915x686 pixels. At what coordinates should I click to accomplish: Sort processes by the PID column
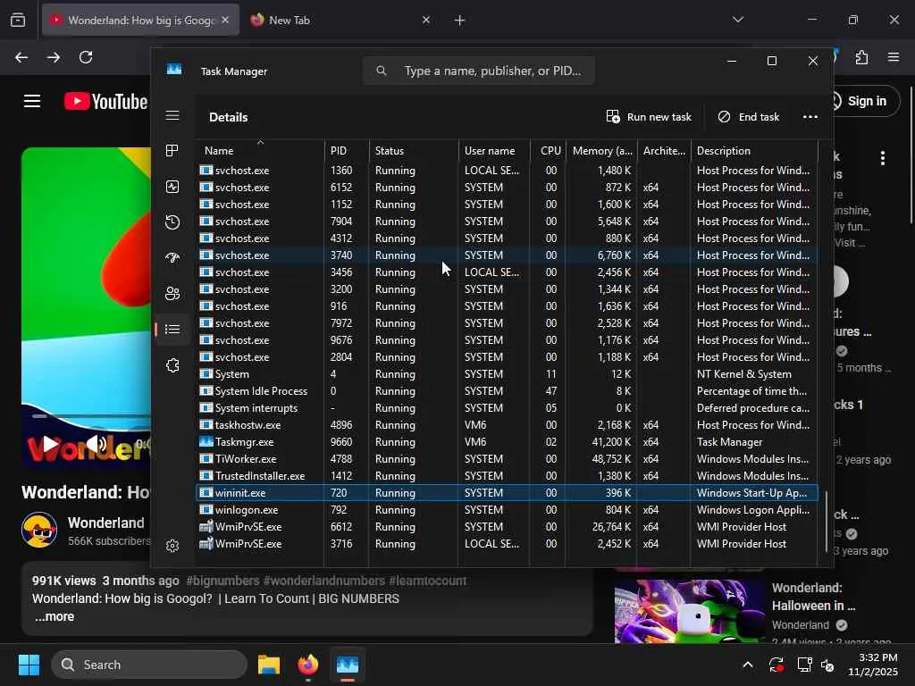pos(339,151)
